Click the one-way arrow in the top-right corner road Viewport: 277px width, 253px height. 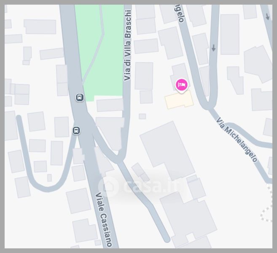click(x=267, y=16)
